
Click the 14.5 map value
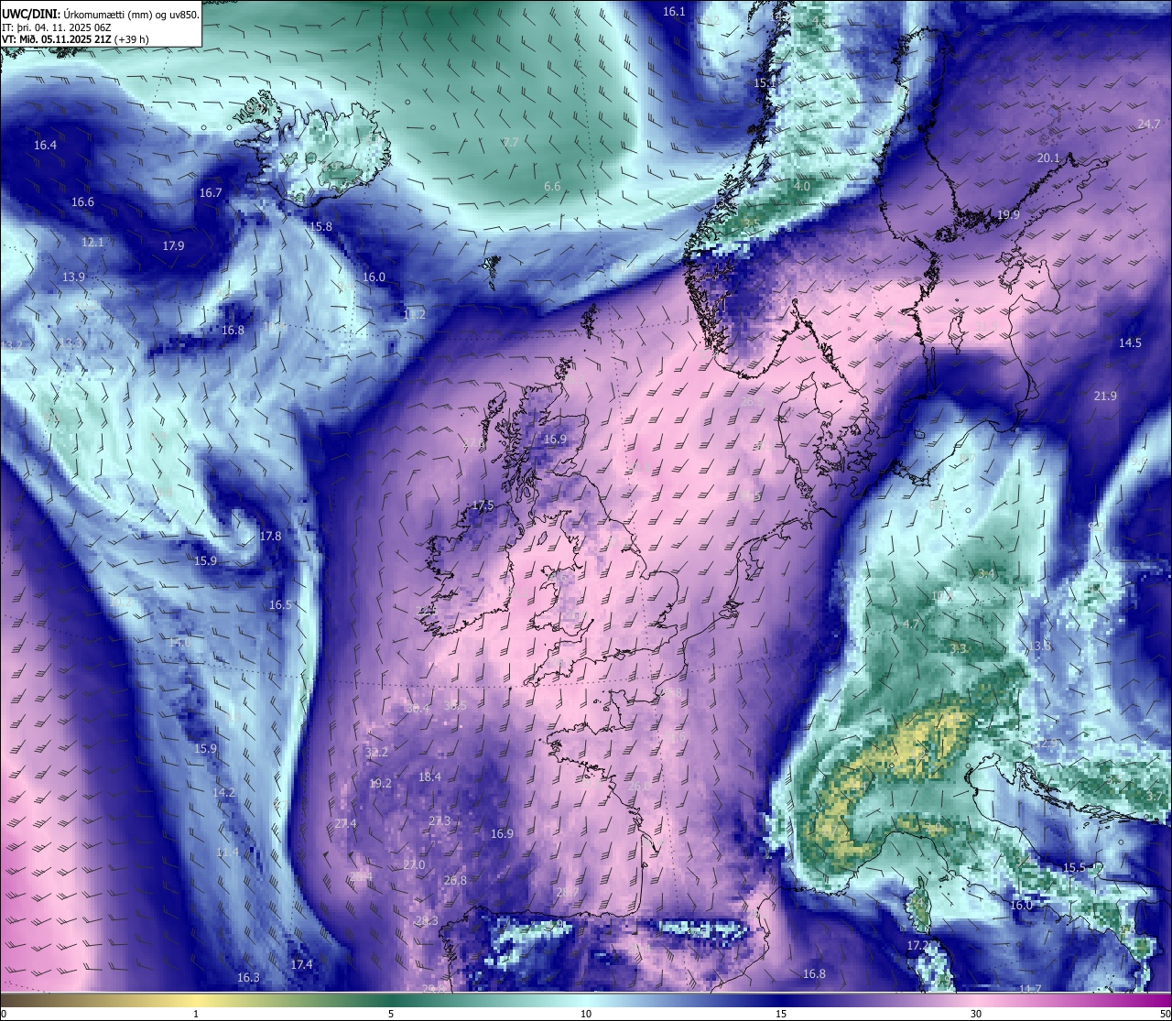pos(1130,343)
